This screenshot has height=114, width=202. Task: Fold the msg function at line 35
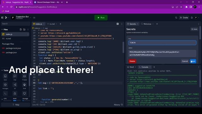pos(37,55)
